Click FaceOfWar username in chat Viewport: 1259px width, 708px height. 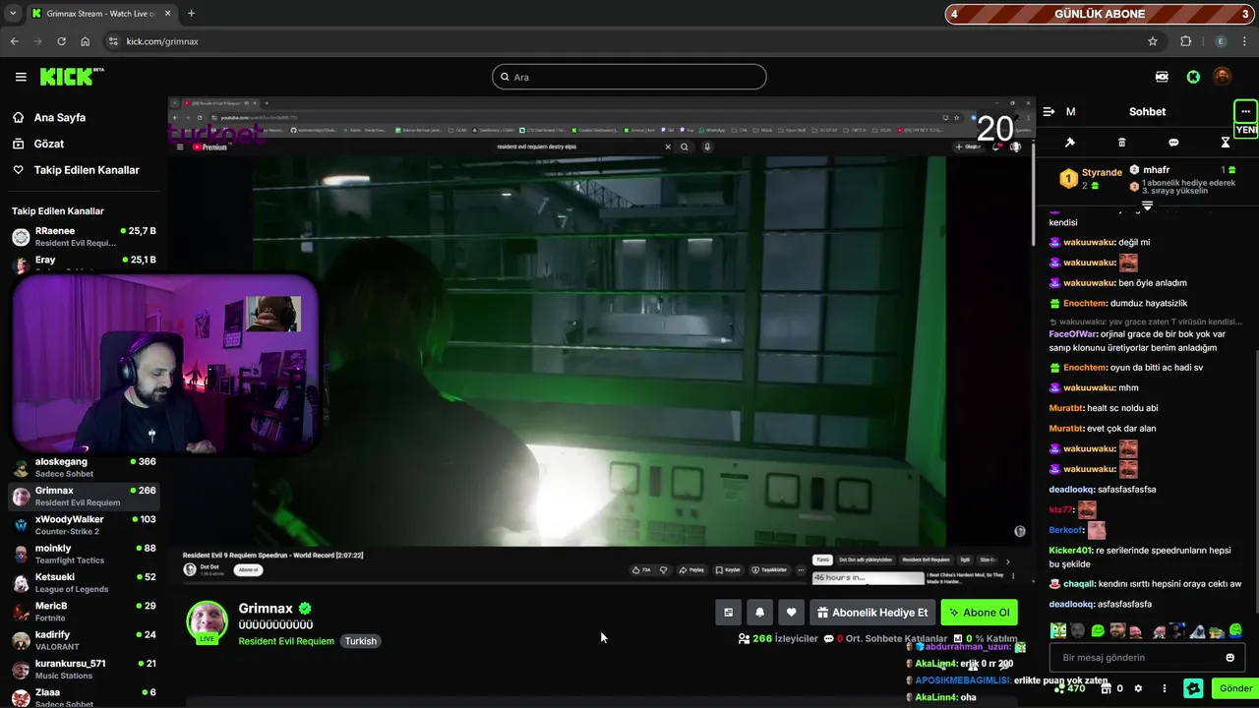click(x=1073, y=333)
